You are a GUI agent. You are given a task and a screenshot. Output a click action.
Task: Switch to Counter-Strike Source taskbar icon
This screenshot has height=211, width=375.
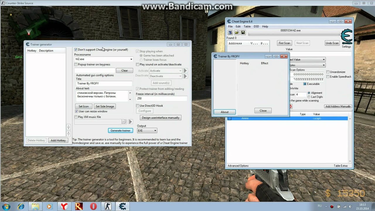tap(108, 206)
